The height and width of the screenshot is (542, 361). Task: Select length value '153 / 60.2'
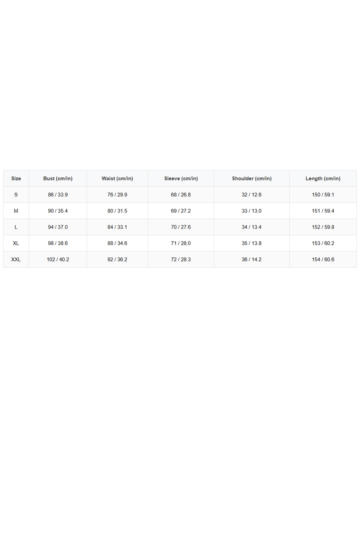(x=323, y=243)
